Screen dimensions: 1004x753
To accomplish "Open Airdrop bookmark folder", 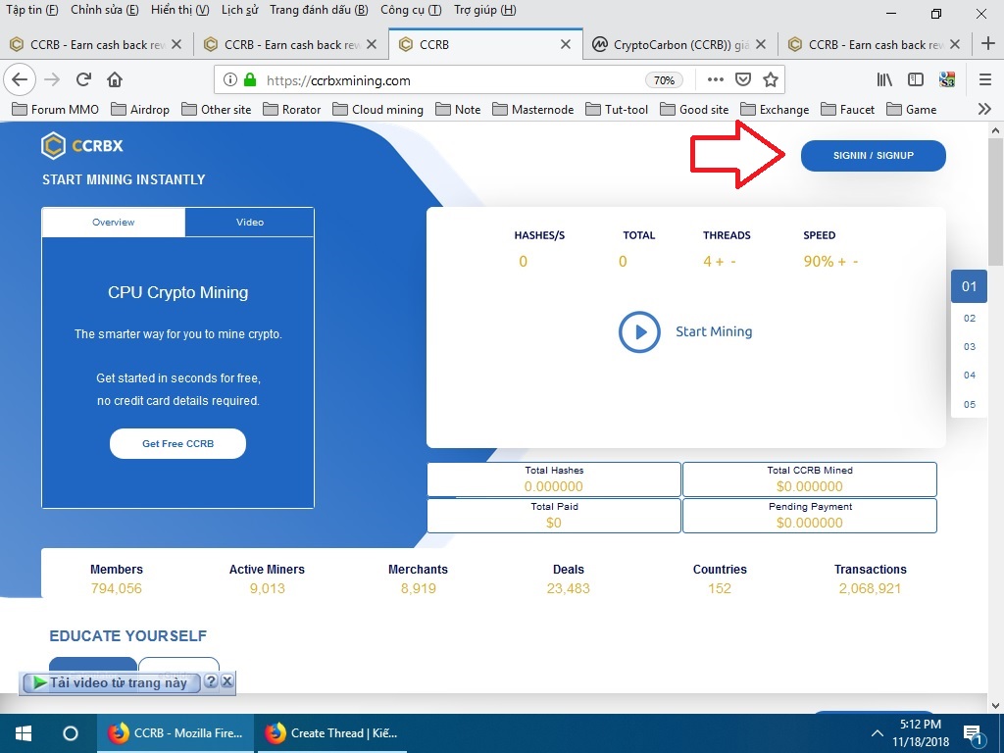I will coord(140,110).
